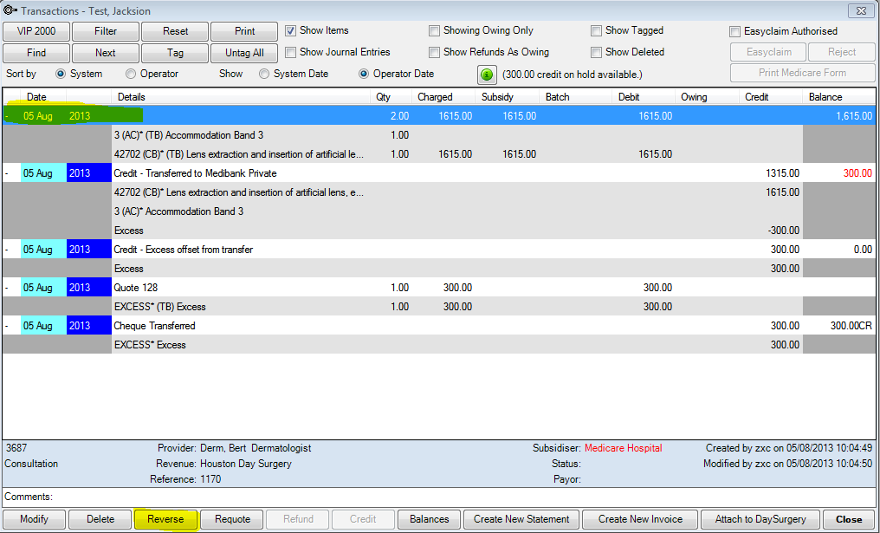Tick the Show Tagged checkbox
This screenshot has height=533, width=880.
pos(596,31)
